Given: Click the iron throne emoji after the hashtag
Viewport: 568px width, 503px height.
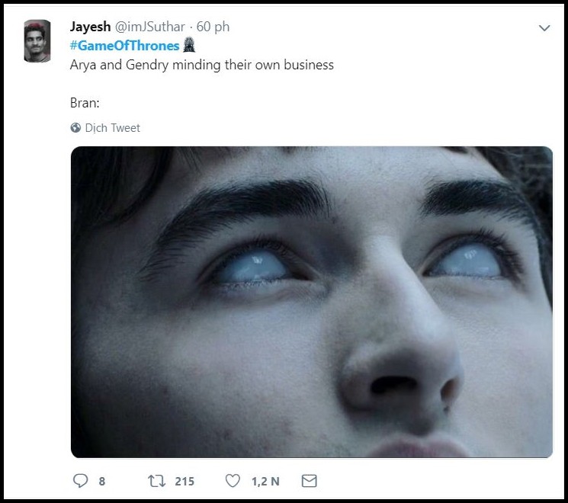Looking at the screenshot, I should click(191, 46).
